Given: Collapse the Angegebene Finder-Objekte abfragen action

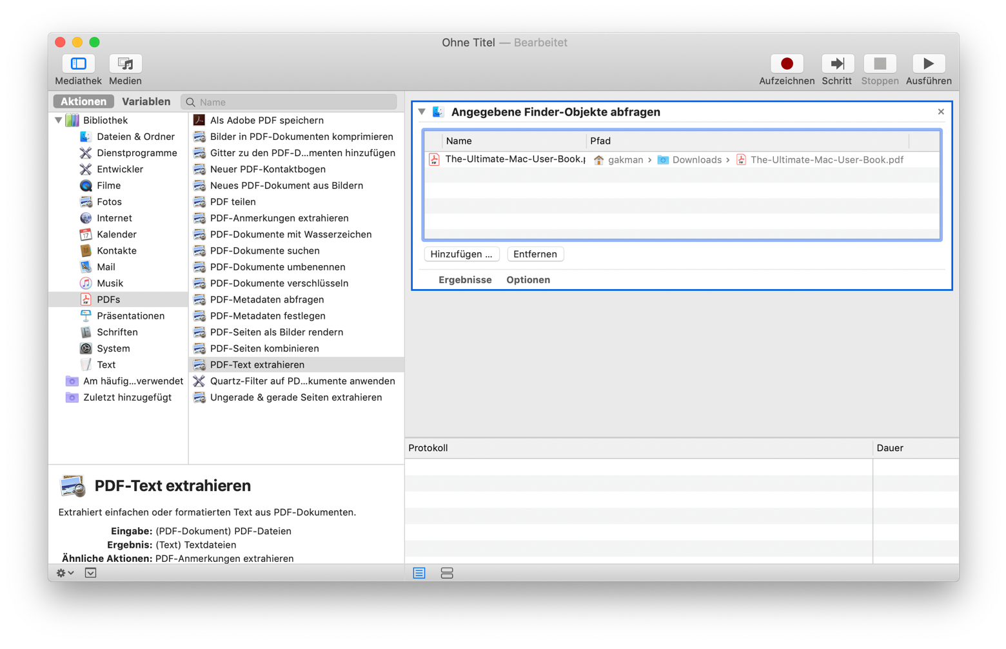Looking at the screenshot, I should click(422, 111).
